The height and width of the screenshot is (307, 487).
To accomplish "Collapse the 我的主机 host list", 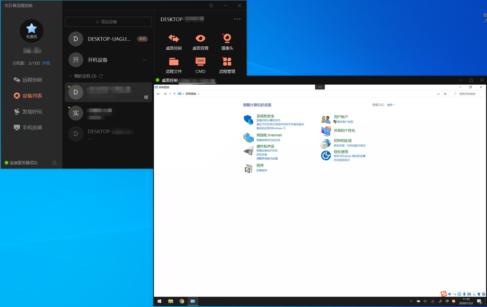I will point(70,76).
